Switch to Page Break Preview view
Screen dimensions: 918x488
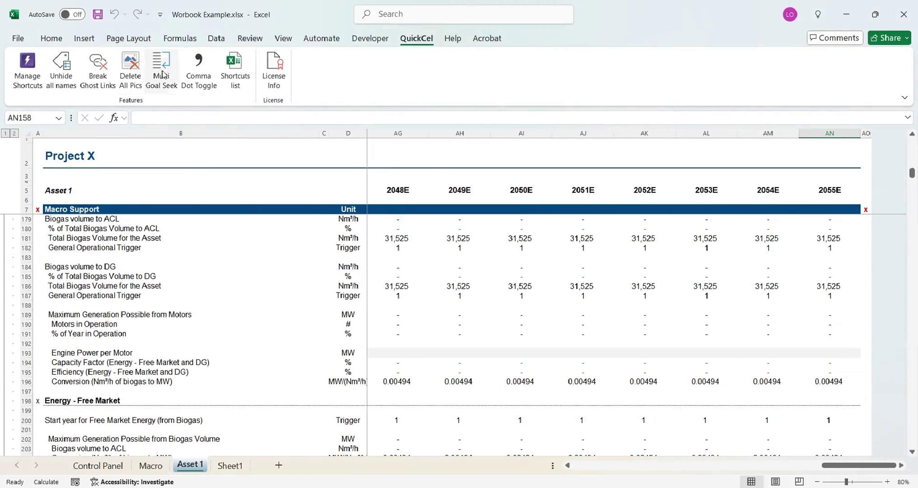coord(799,482)
